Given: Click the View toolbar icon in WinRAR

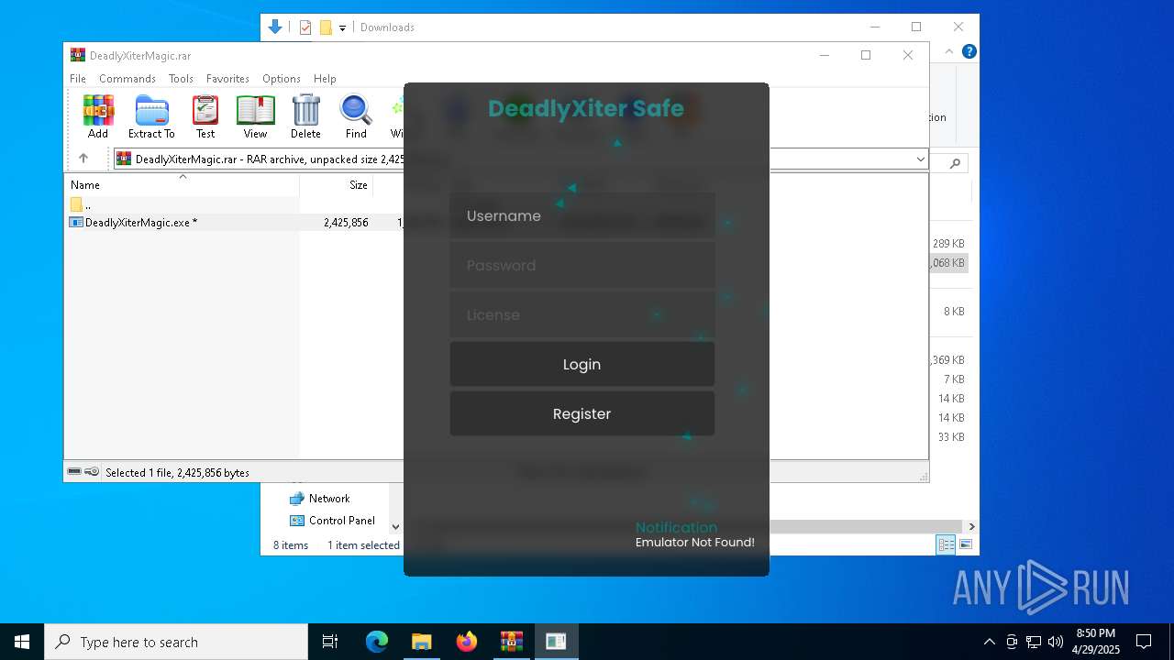Looking at the screenshot, I should pos(255,116).
